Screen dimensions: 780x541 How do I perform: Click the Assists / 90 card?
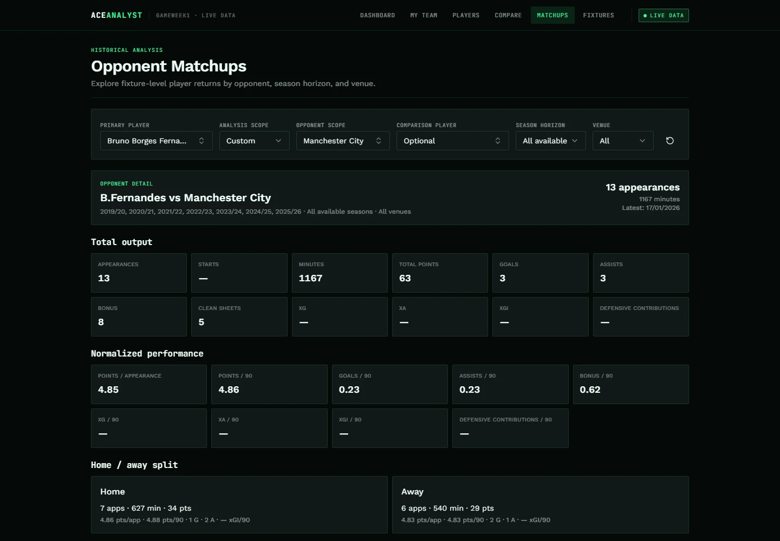[510, 384]
